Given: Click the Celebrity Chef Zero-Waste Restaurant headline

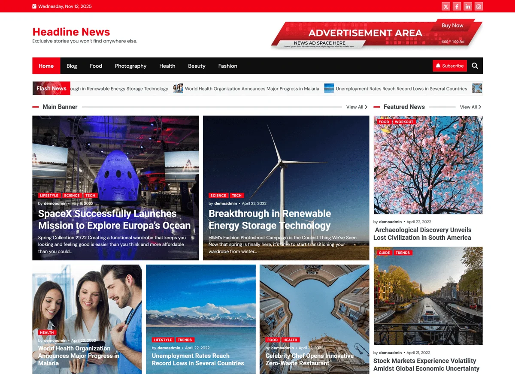Looking at the screenshot, I should [309, 359].
